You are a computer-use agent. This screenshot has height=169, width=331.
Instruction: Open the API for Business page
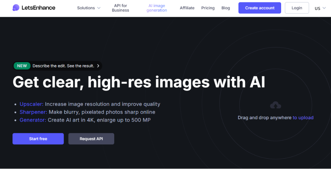120,8
